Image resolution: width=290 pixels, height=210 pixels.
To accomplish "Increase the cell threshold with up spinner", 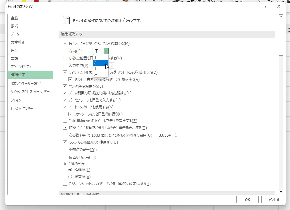I will [176, 134].
